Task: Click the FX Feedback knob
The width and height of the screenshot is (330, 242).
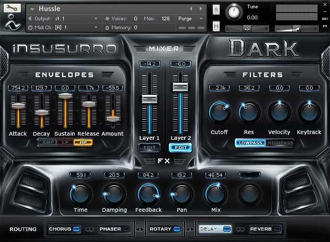Action: (x=147, y=194)
